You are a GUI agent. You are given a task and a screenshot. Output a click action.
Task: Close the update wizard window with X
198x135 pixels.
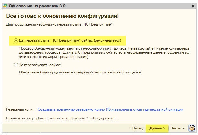193,6
